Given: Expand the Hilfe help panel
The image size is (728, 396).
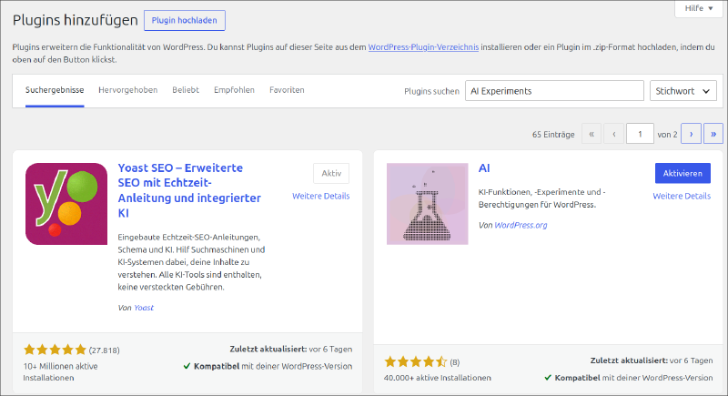Looking at the screenshot, I should point(698,8).
